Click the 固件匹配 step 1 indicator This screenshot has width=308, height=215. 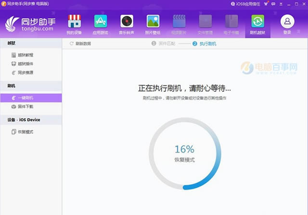[163, 44]
